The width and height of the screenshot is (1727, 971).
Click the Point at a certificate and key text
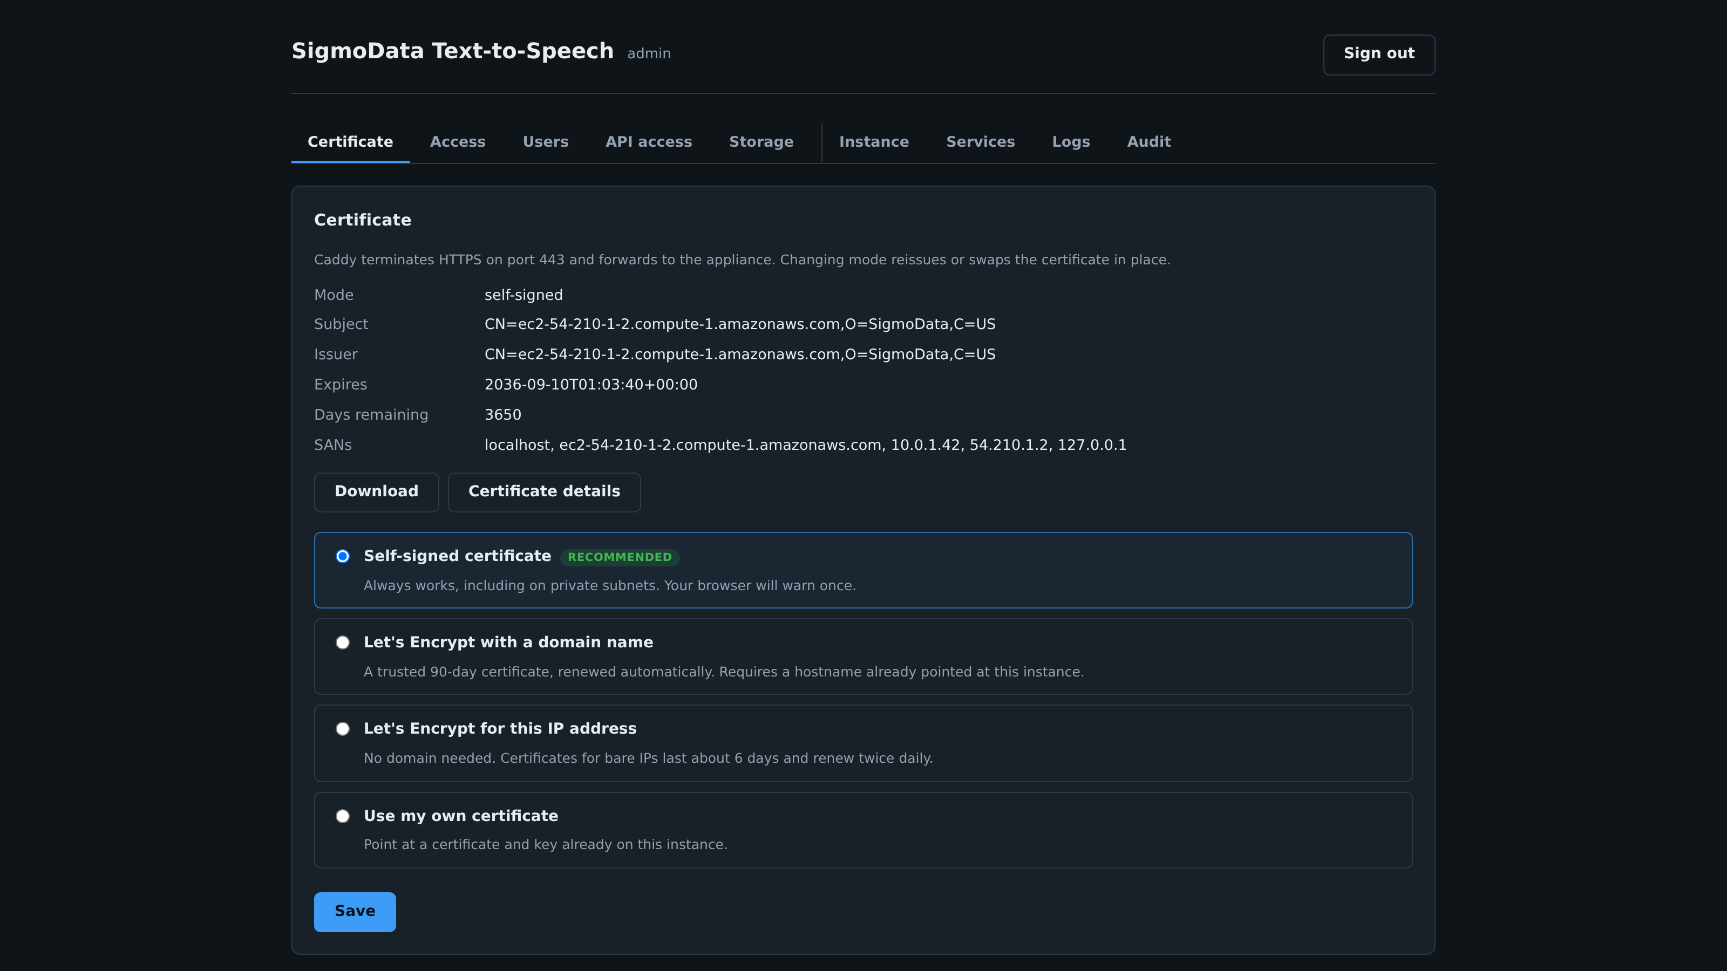545,845
